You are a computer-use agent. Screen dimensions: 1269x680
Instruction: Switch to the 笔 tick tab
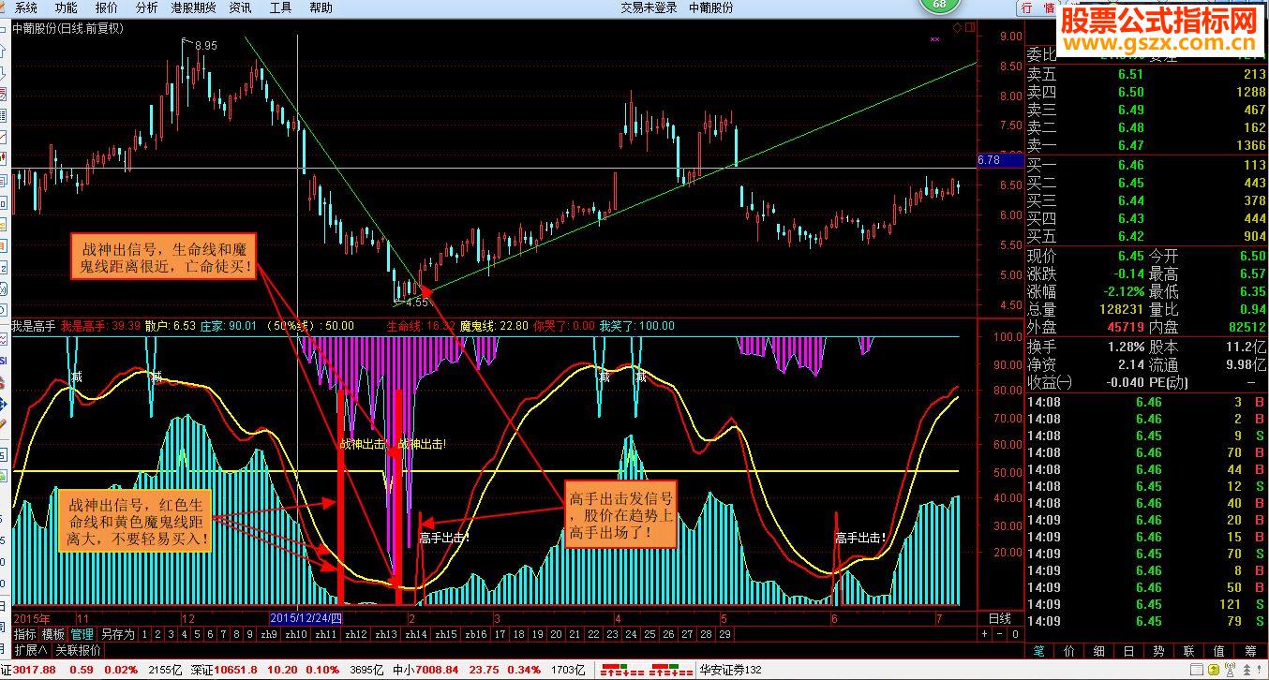coord(1038,650)
